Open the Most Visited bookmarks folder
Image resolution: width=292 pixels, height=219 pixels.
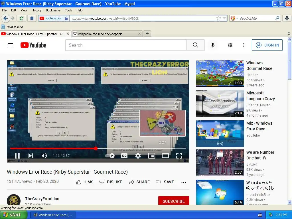pos(12,27)
